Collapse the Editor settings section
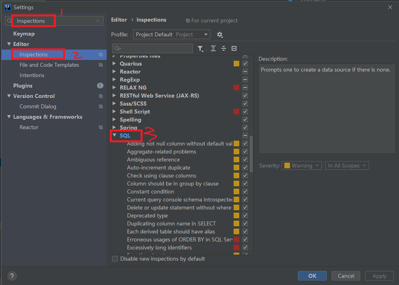The image size is (399, 285). (x=9, y=44)
